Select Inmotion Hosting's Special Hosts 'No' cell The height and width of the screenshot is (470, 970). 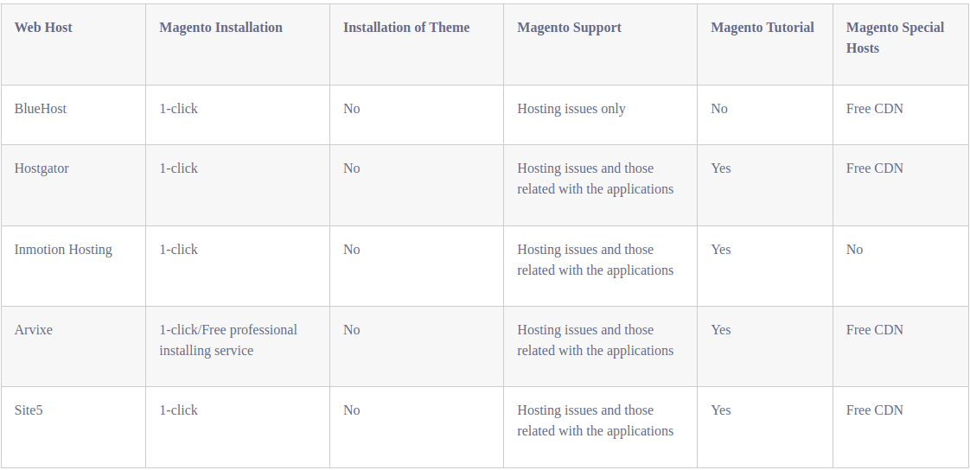coord(854,250)
